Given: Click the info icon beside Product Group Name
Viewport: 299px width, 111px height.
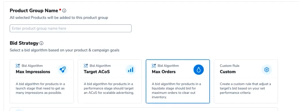Looking at the screenshot, I should point(64,11).
